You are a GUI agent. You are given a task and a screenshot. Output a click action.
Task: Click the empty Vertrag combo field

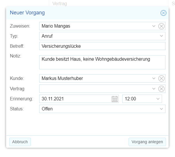95,89
